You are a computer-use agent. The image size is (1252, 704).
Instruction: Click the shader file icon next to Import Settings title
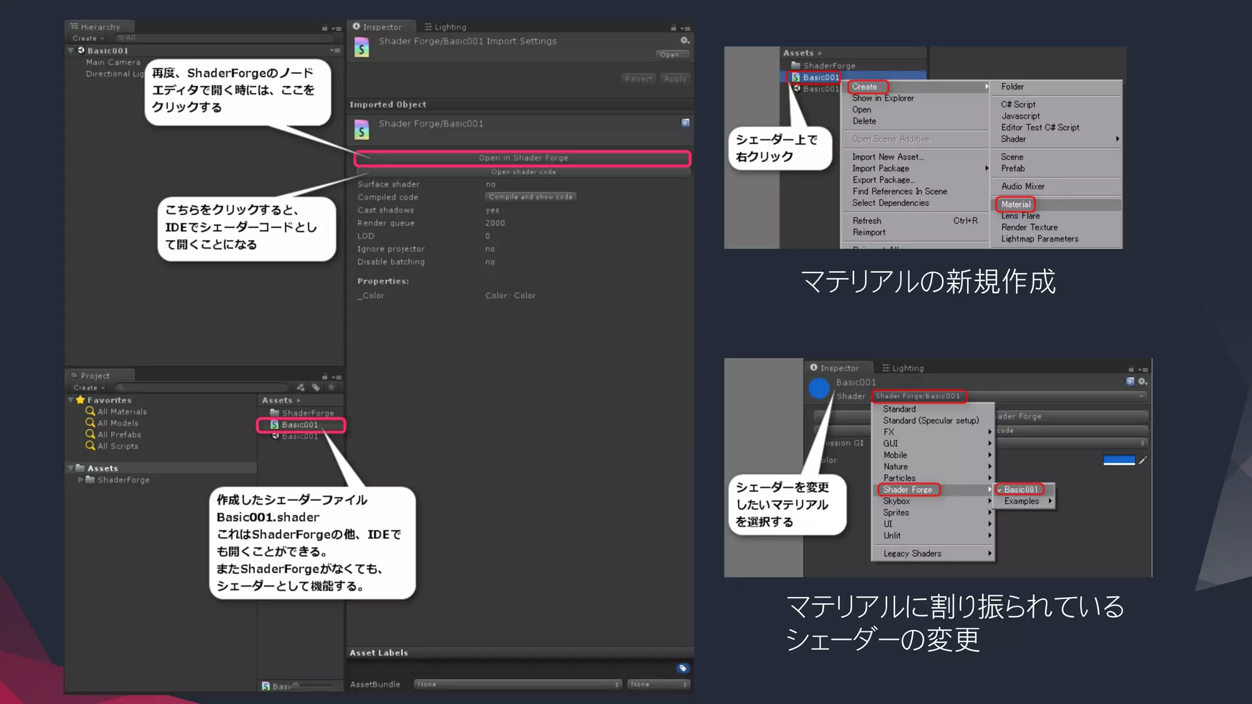(x=362, y=47)
